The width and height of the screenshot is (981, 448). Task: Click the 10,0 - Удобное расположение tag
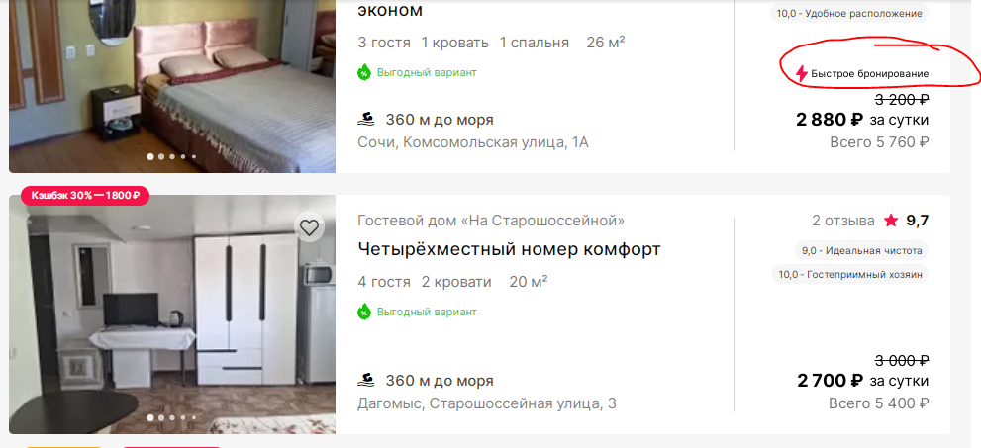[x=849, y=13]
